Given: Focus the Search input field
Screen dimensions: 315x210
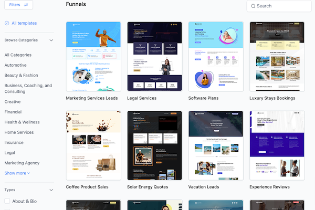Looking at the screenshot, I should tap(279, 6).
